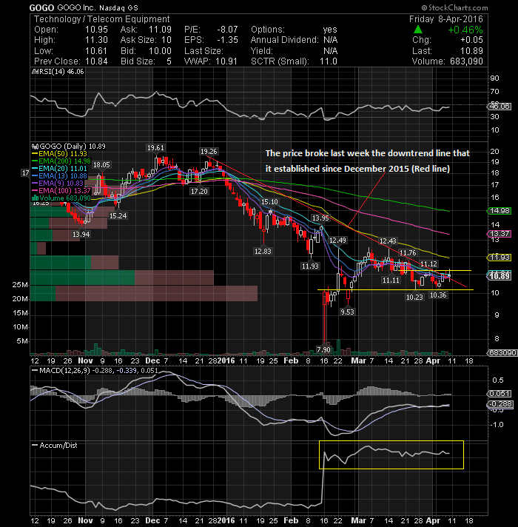Select the Prev Close value 10.84
The width and height of the screenshot is (518, 527).
pyautogui.click(x=96, y=61)
